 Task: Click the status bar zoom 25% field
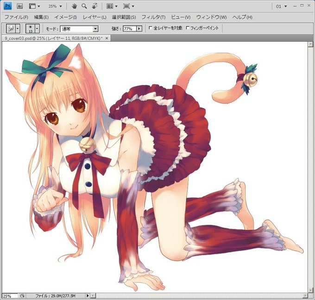coord(10,296)
